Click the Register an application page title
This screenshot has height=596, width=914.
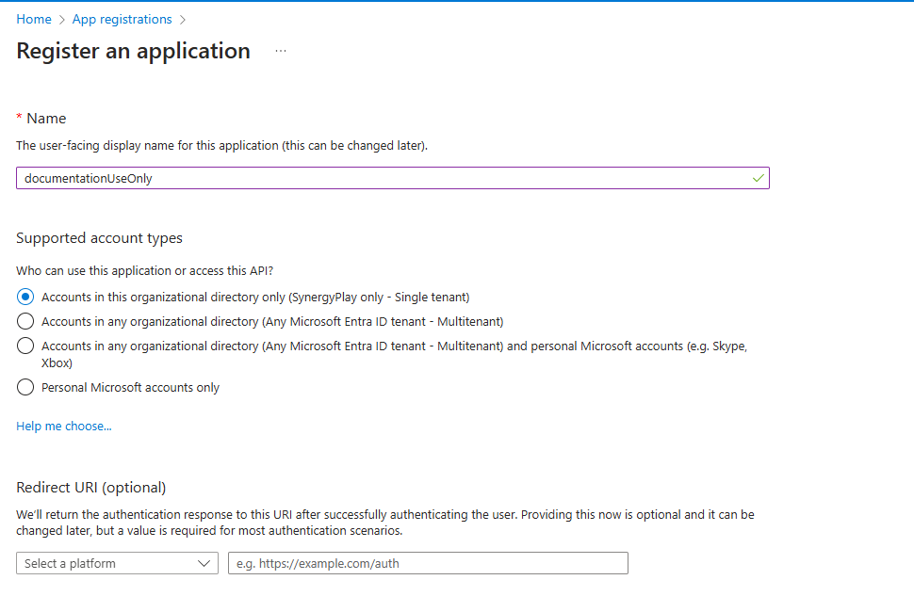click(x=133, y=51)
